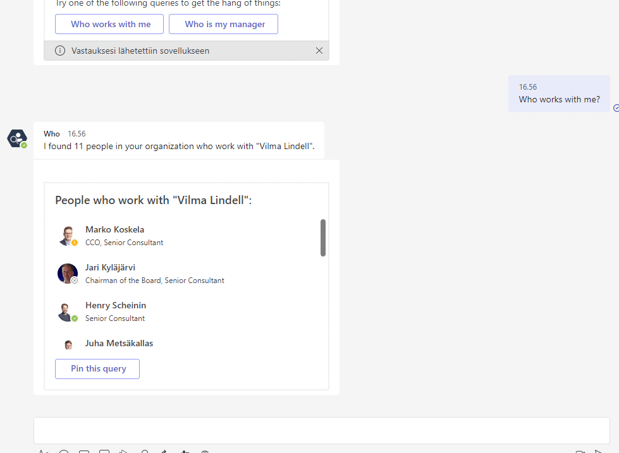Image resolution: width=619 pixels, height=453 pixels.
Task: Click the "Who is my manager" suggestion button
Action: 223,24
